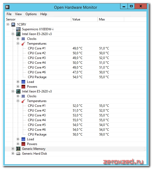
Task: Close the Open Hardware Monitor window
Action: click(x=141, y=6)
